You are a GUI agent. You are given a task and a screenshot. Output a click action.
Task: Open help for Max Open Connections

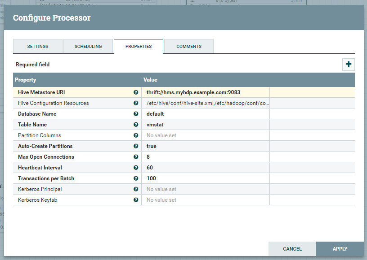pos(136,157)
